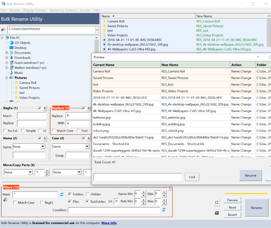Open the Help menu
This screenshot has width=271, height=228.
click(97, 10)
